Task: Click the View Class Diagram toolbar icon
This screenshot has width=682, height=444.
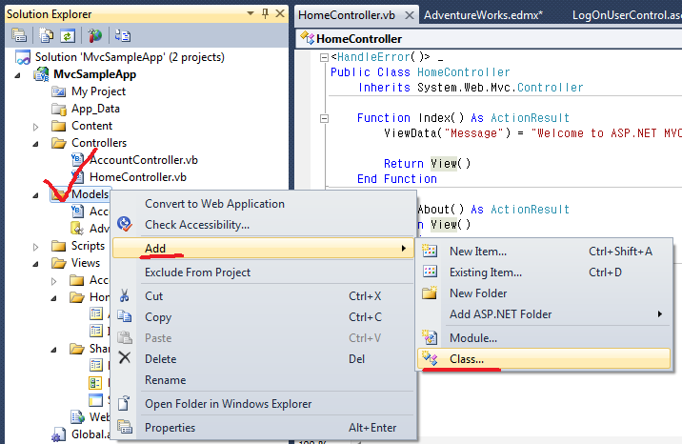Action: point(123,35)
